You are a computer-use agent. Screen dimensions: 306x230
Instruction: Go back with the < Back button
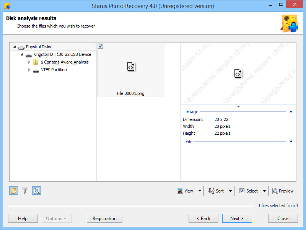pyautogui.click(x=203, y=218)
